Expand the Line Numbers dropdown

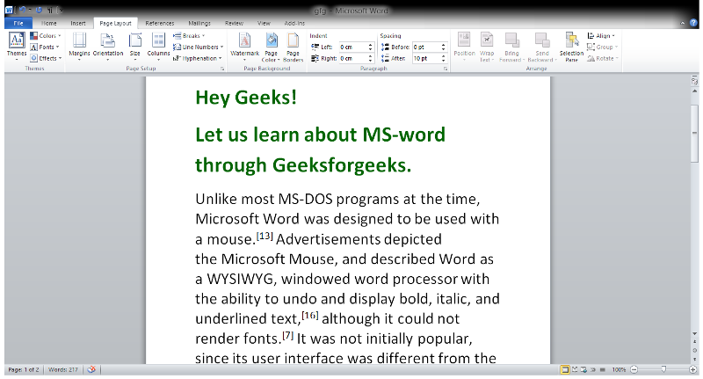[199, 47]
